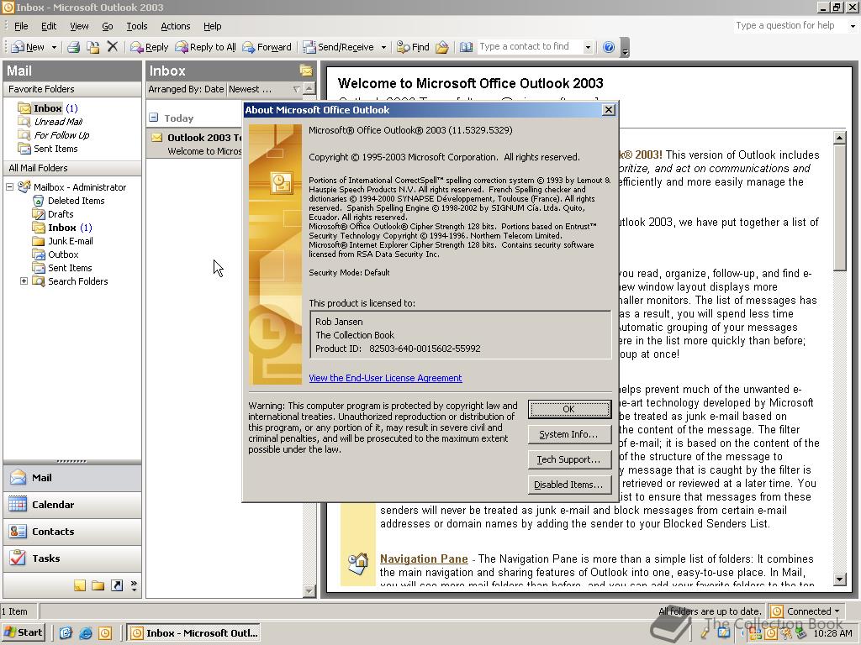
Task: Click the Forward toolbar button
Action: pos(267,47)
